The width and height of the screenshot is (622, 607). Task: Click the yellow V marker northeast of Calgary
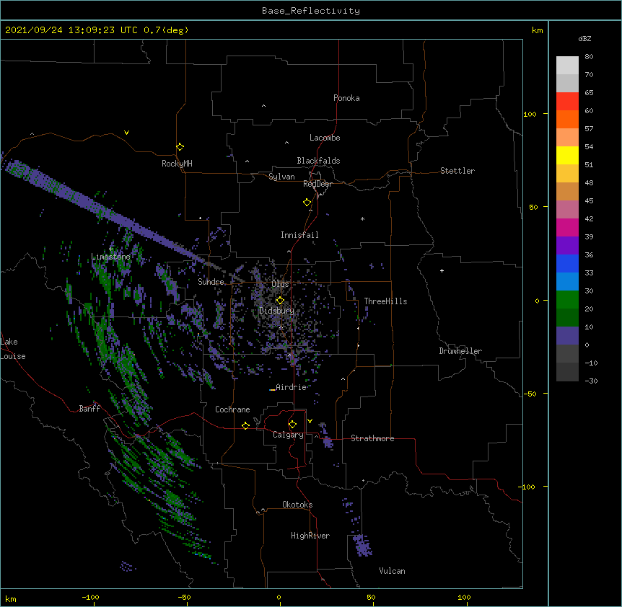pyautogui.click(x=310, y=421)
